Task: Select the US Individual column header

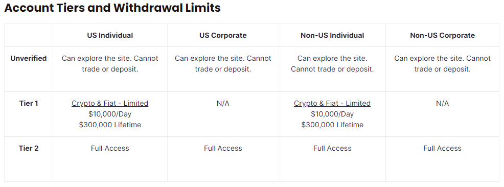Action: 110,35
